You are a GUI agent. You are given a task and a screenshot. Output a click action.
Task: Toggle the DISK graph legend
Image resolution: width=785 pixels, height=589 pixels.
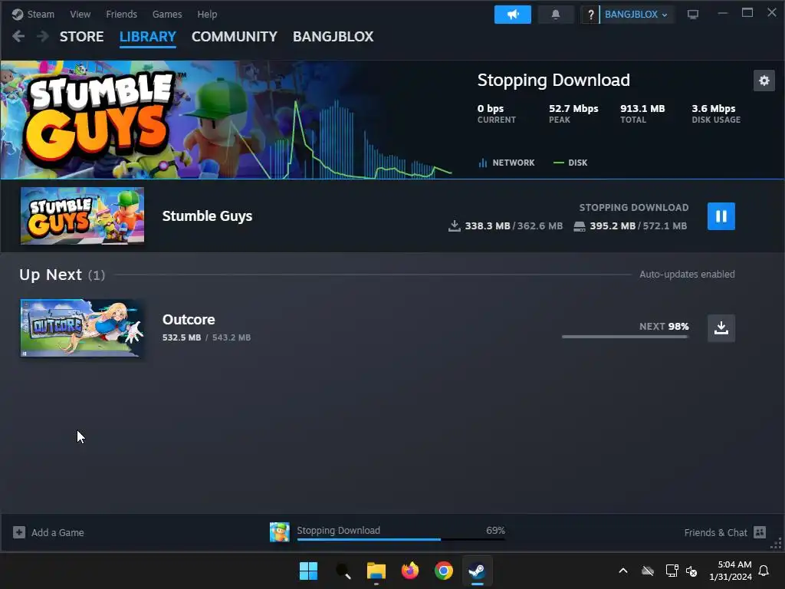(570, 163)
